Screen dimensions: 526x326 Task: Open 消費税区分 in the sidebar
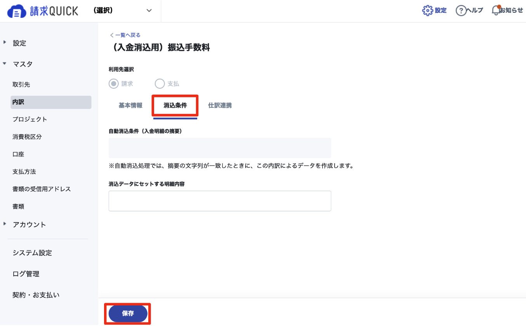tap(27, 137)
